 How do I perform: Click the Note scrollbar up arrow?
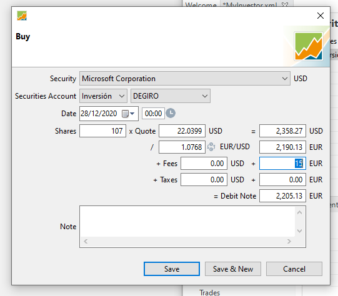click(x=299, y=212)
